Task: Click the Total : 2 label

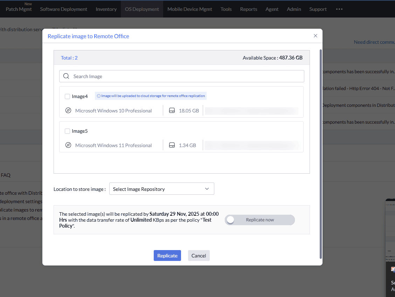Action: click(x=69, y=58)
